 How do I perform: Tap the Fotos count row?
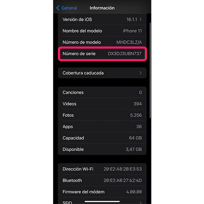click(x=102, y=115)
